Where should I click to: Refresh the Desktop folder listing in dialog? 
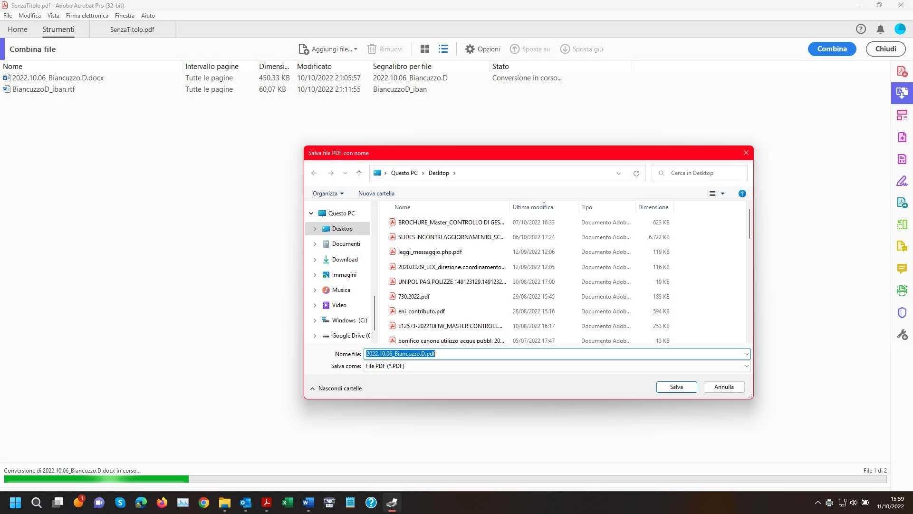[x=636, y=173]
